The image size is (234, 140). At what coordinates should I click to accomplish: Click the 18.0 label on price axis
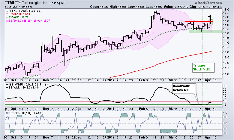(x=226, y=10)
